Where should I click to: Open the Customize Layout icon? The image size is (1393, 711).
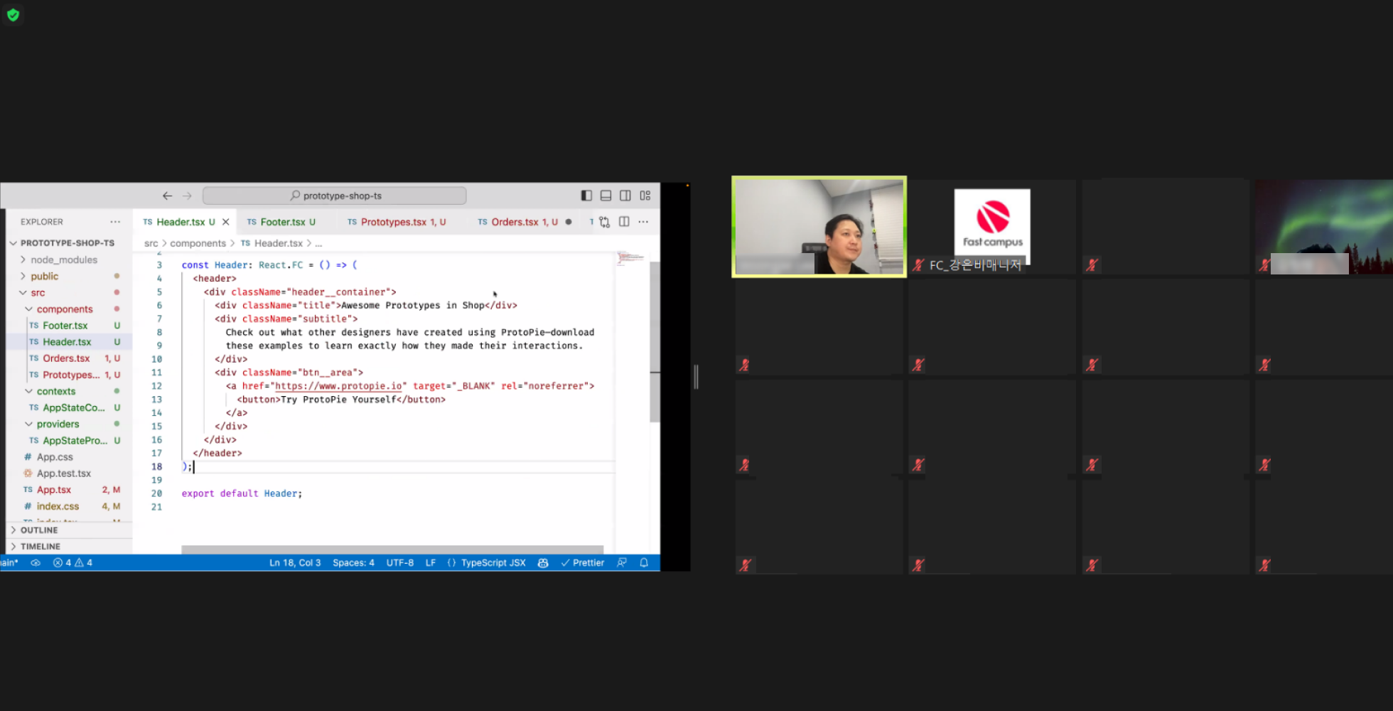(645, 196)
